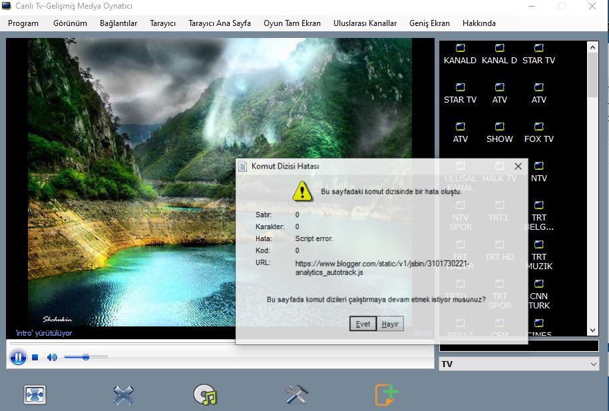Select STAR TV channel beside KANAL D
Image resolution: width=609 pixels, height=411 pixels.
[538, 48]
